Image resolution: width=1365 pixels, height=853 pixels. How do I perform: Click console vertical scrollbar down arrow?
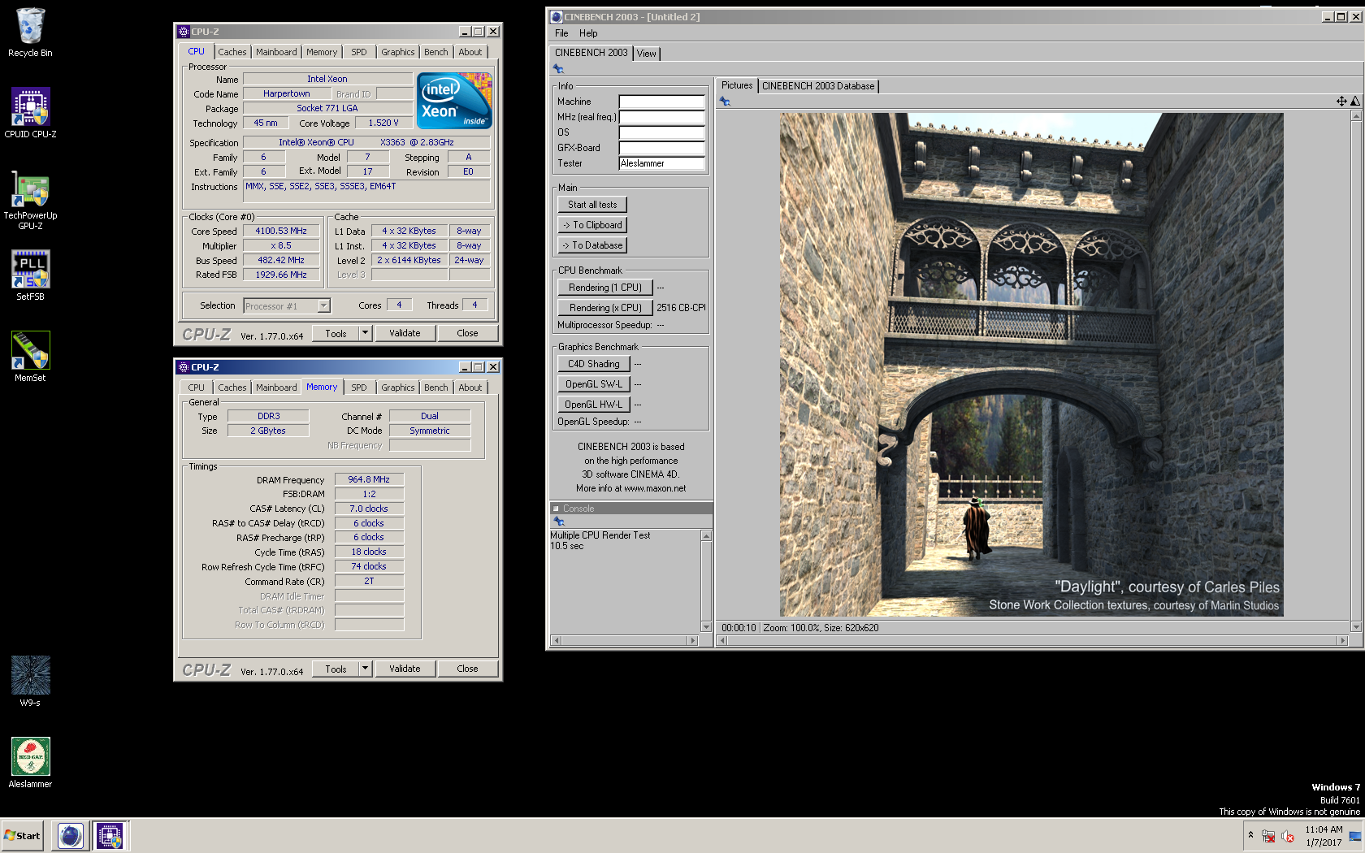[706, 626]
